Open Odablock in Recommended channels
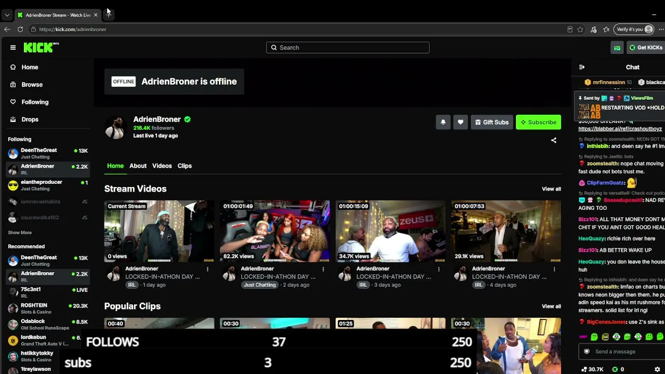Image resolution: width=665 pixels, height=374 pixels. 47,325
